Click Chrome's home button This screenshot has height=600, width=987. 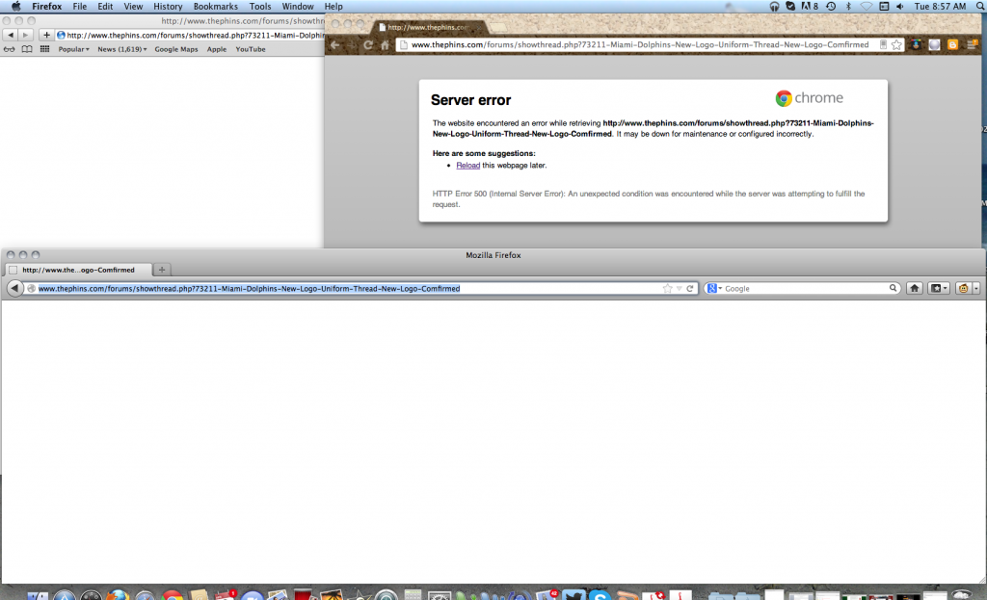385,44
